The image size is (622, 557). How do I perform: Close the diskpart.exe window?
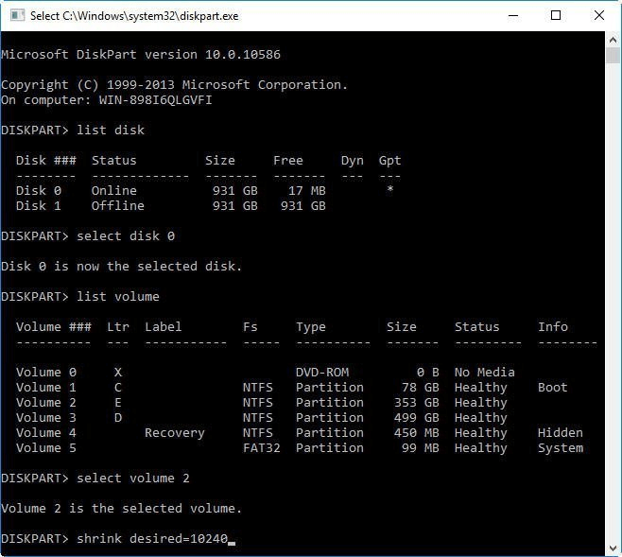click(598, 15)
